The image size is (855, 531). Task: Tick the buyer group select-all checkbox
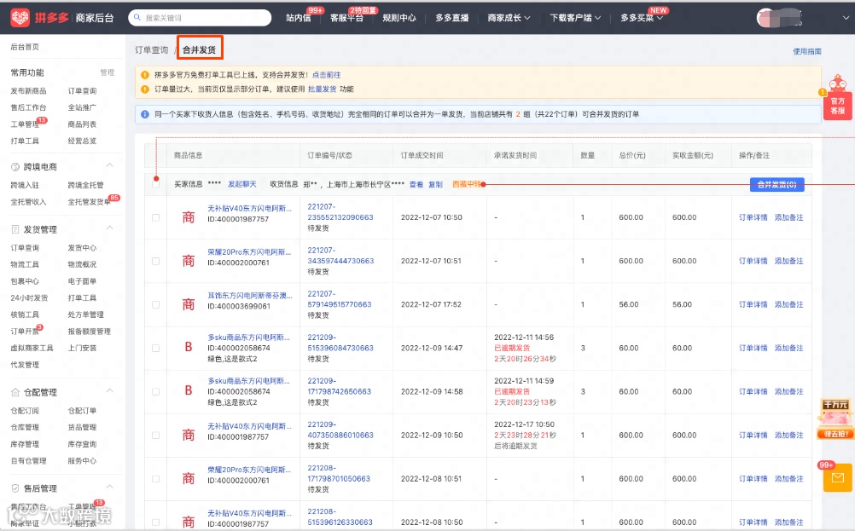[156, 184]
